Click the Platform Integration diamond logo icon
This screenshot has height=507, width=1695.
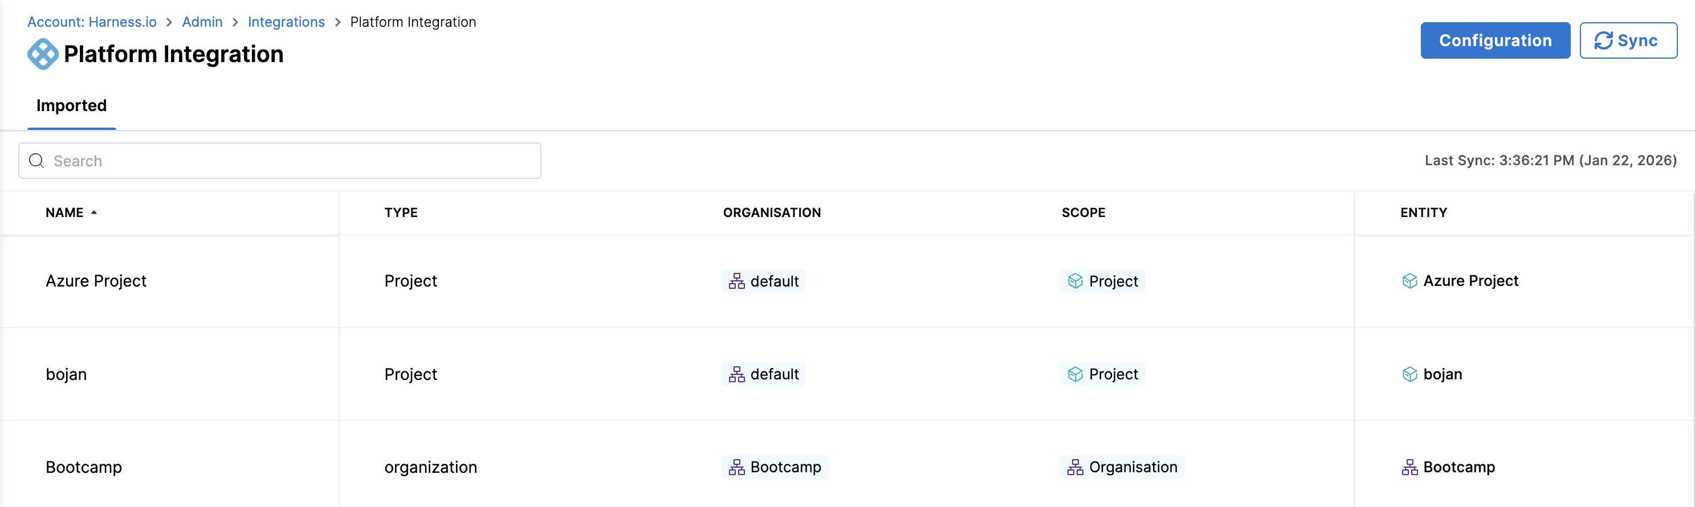point(42,54)
